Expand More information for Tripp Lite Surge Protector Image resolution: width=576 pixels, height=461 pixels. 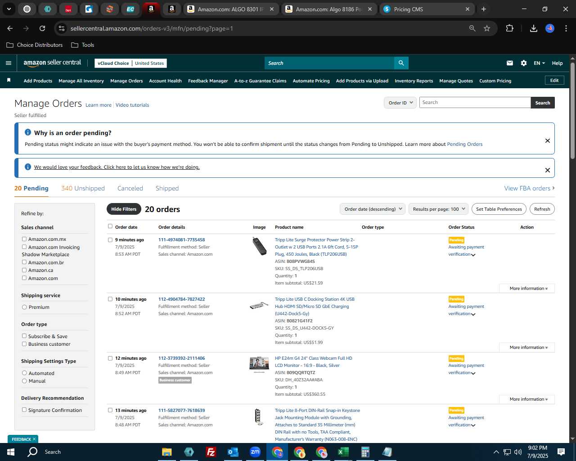[527, 289]
